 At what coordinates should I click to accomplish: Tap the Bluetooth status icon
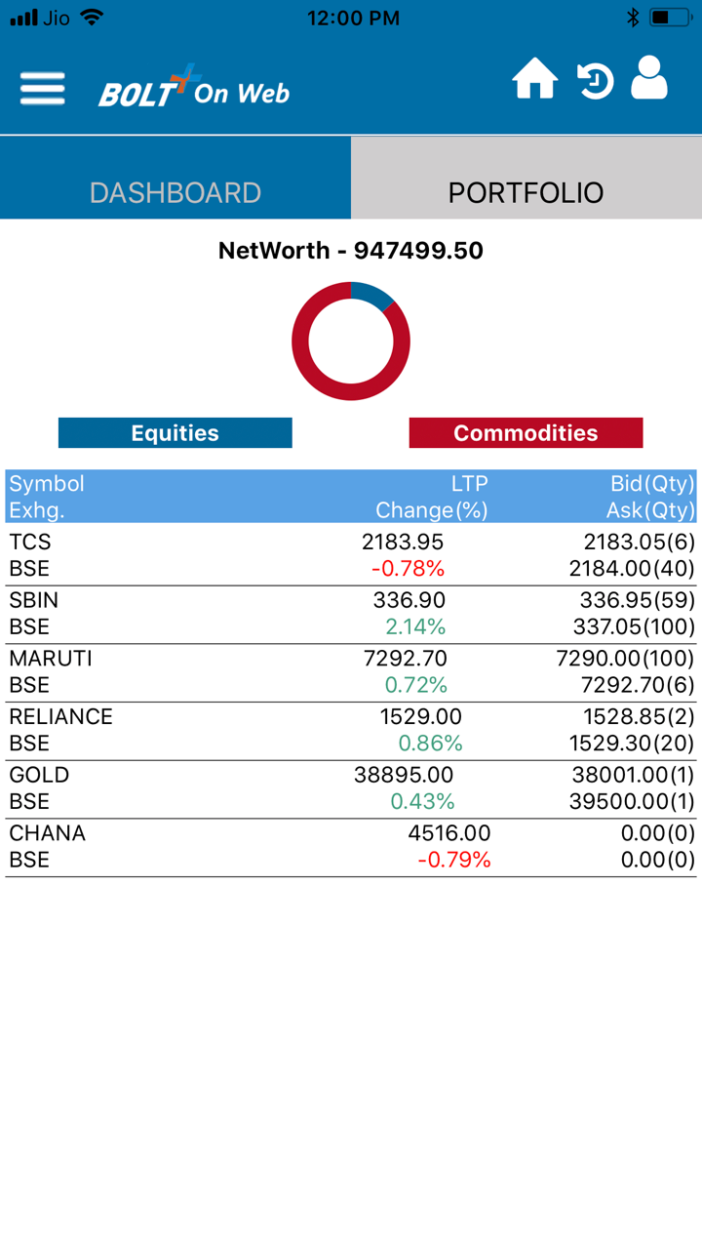(633, 18)
